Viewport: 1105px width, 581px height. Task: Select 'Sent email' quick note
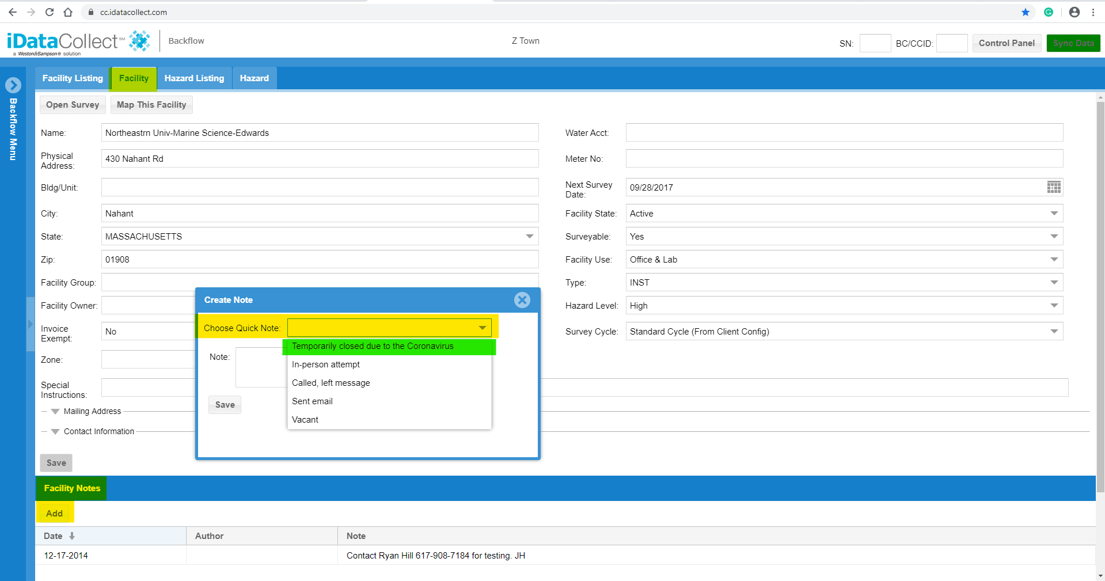[x=389, y=401]
